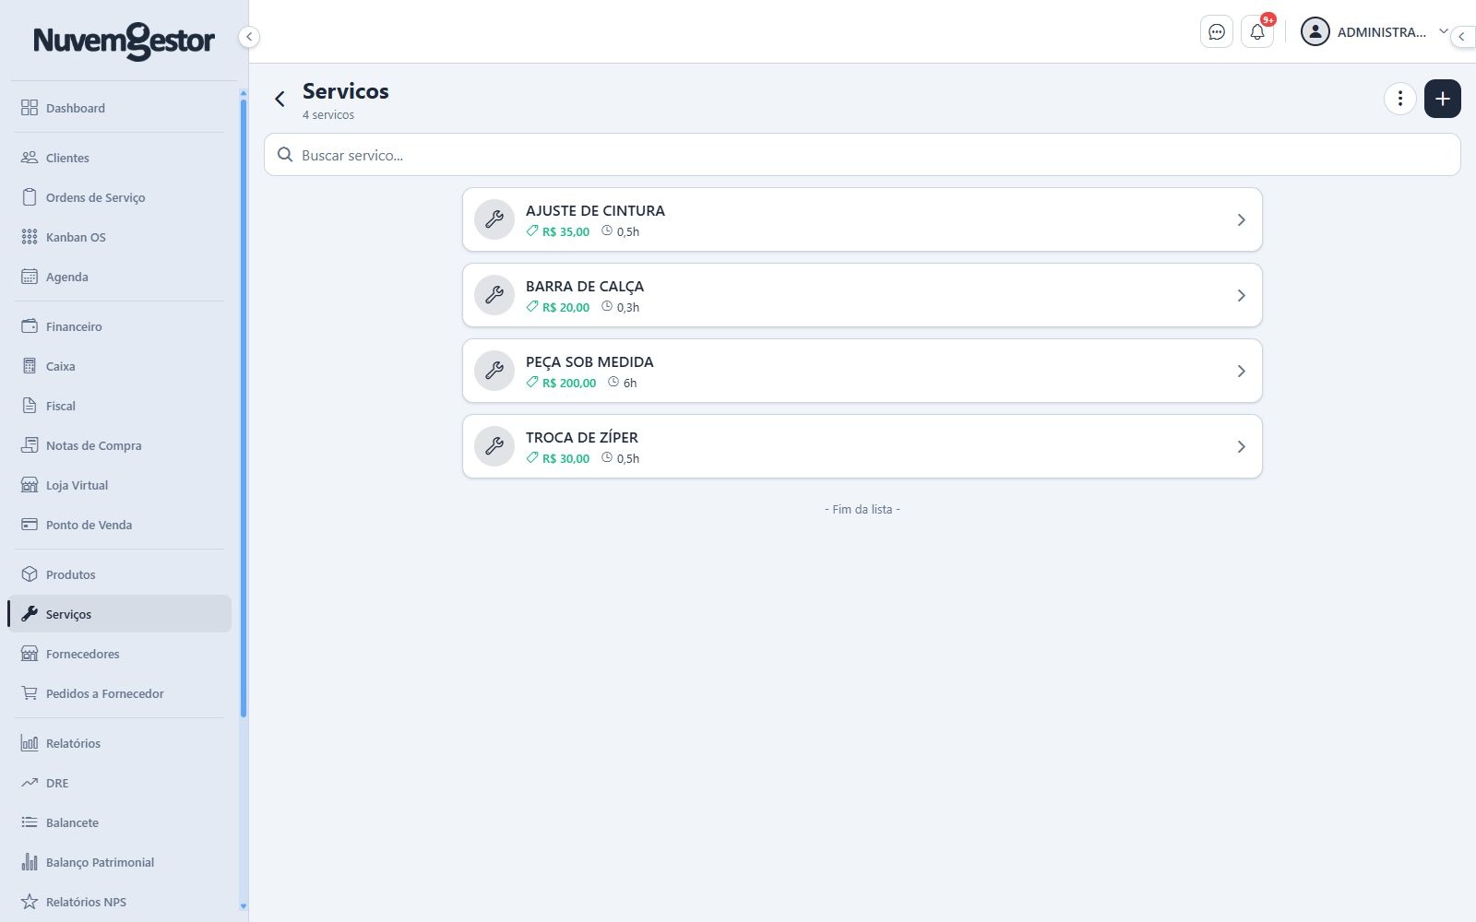Select Produtos in the sidebar

point(120,574)
